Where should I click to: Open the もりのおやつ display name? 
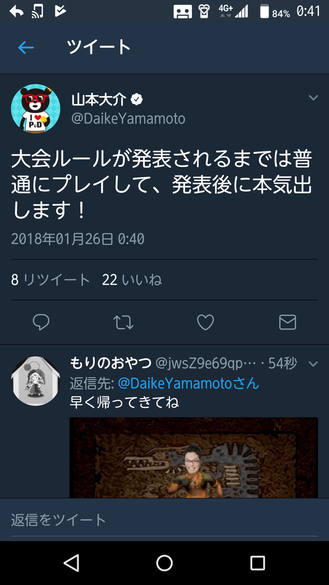coord(111,363)
